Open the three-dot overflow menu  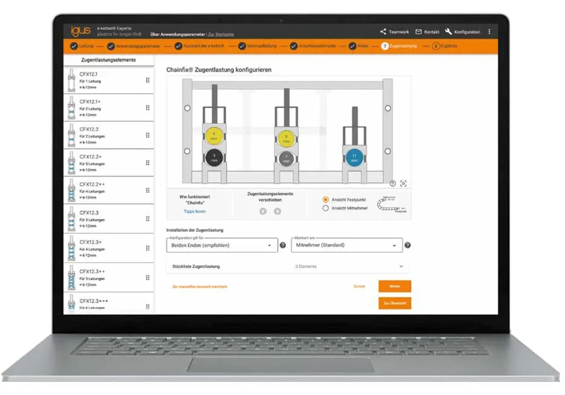point(489,32)
